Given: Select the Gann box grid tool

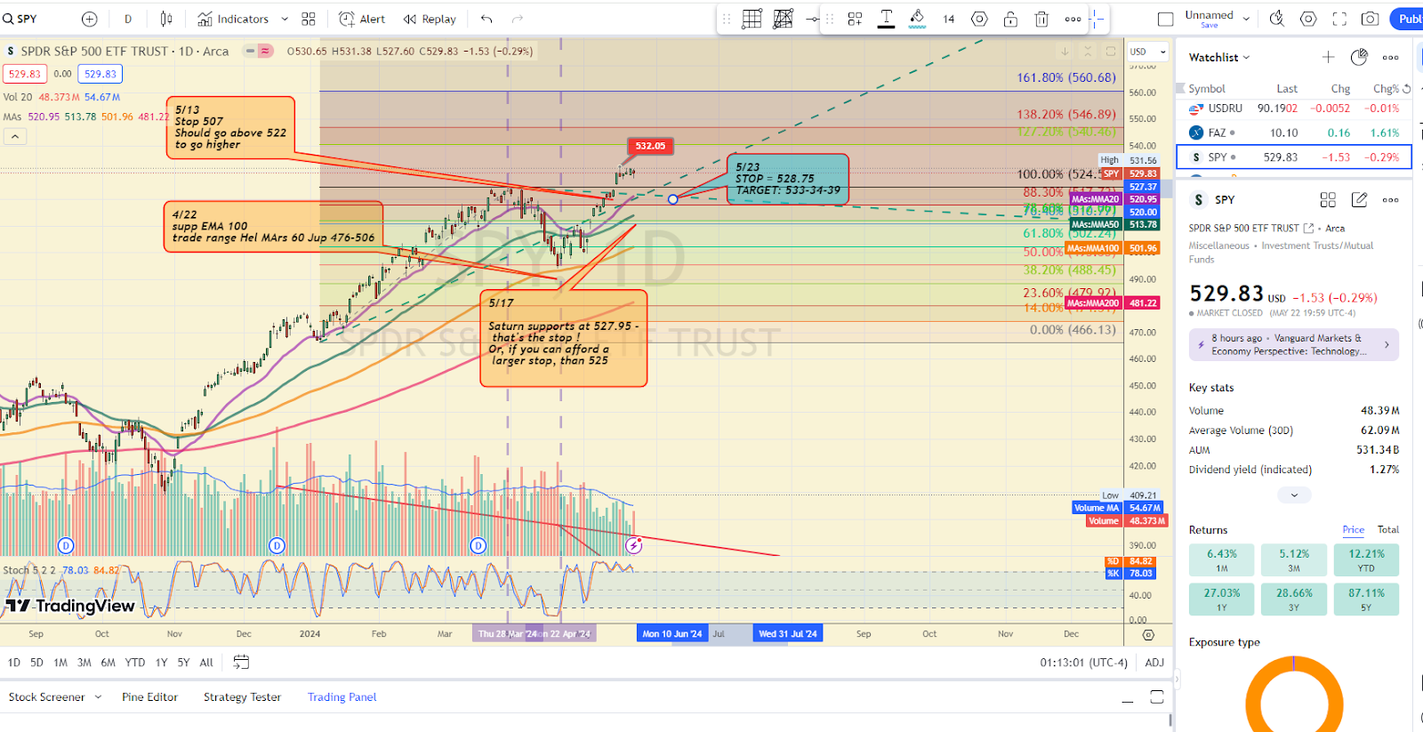Looking at the screenshot, I should tap(752, 19).
